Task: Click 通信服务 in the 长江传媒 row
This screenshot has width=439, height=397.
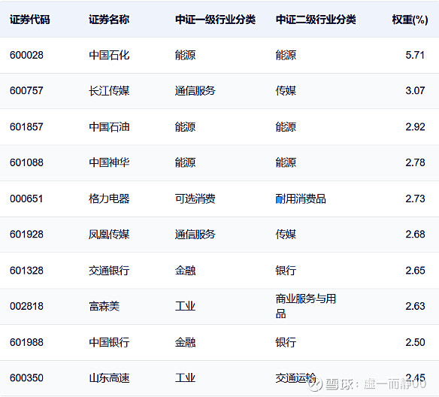Action: pyautogui.click(x=195, y=91)
